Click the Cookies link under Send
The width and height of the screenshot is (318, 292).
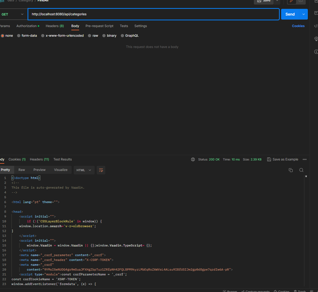298,26
